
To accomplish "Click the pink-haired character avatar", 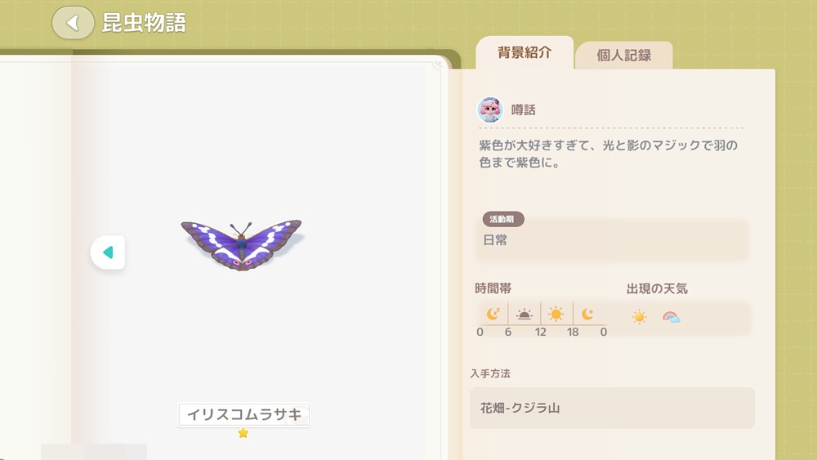I will click(490, 109).
